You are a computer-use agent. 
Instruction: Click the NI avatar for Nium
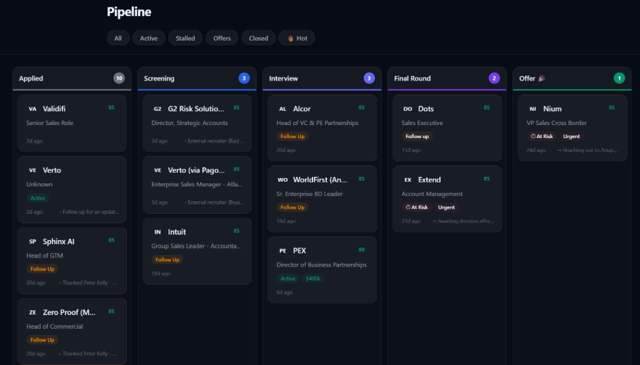(532, 109)
